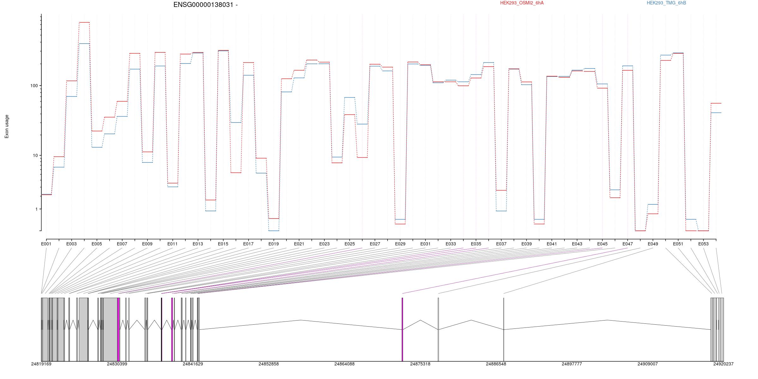The image size is (758, 379).
Task: Select exon label E043
Action: point(577,244)
